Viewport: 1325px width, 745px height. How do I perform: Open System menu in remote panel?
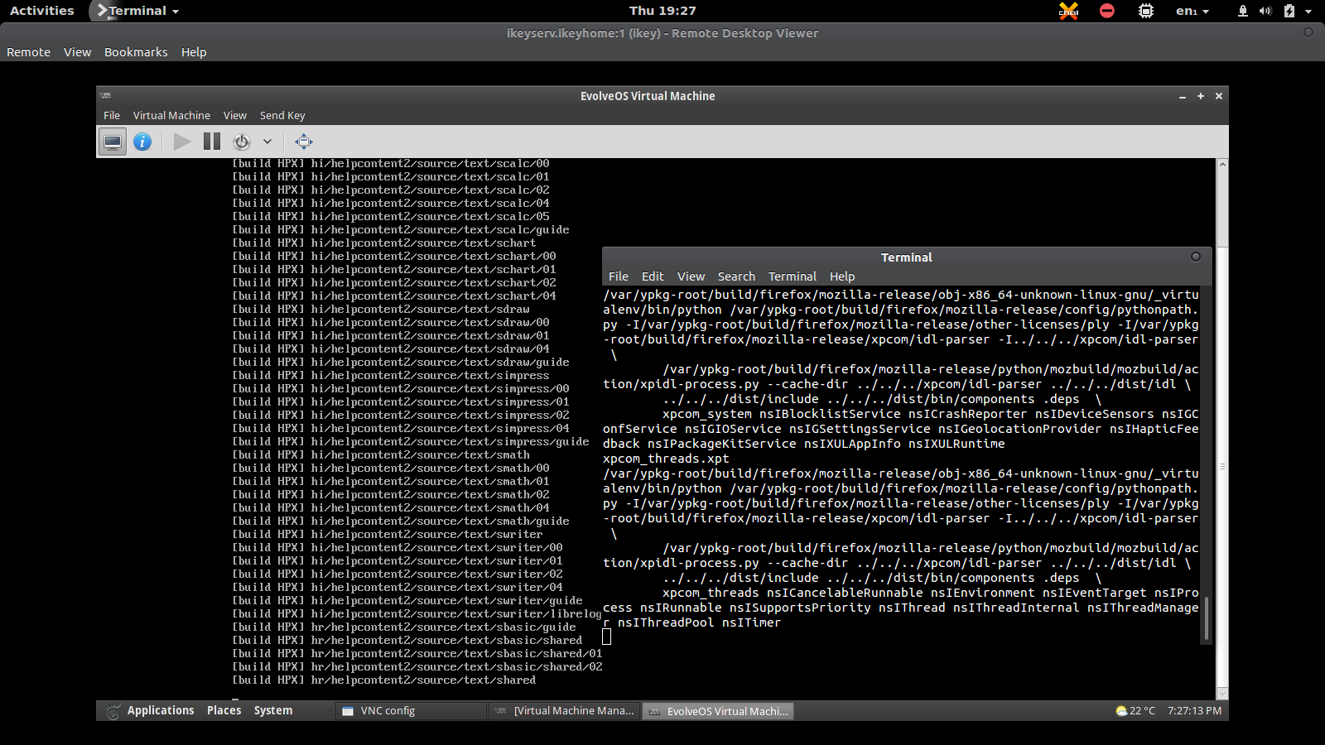tap(273, 710)
